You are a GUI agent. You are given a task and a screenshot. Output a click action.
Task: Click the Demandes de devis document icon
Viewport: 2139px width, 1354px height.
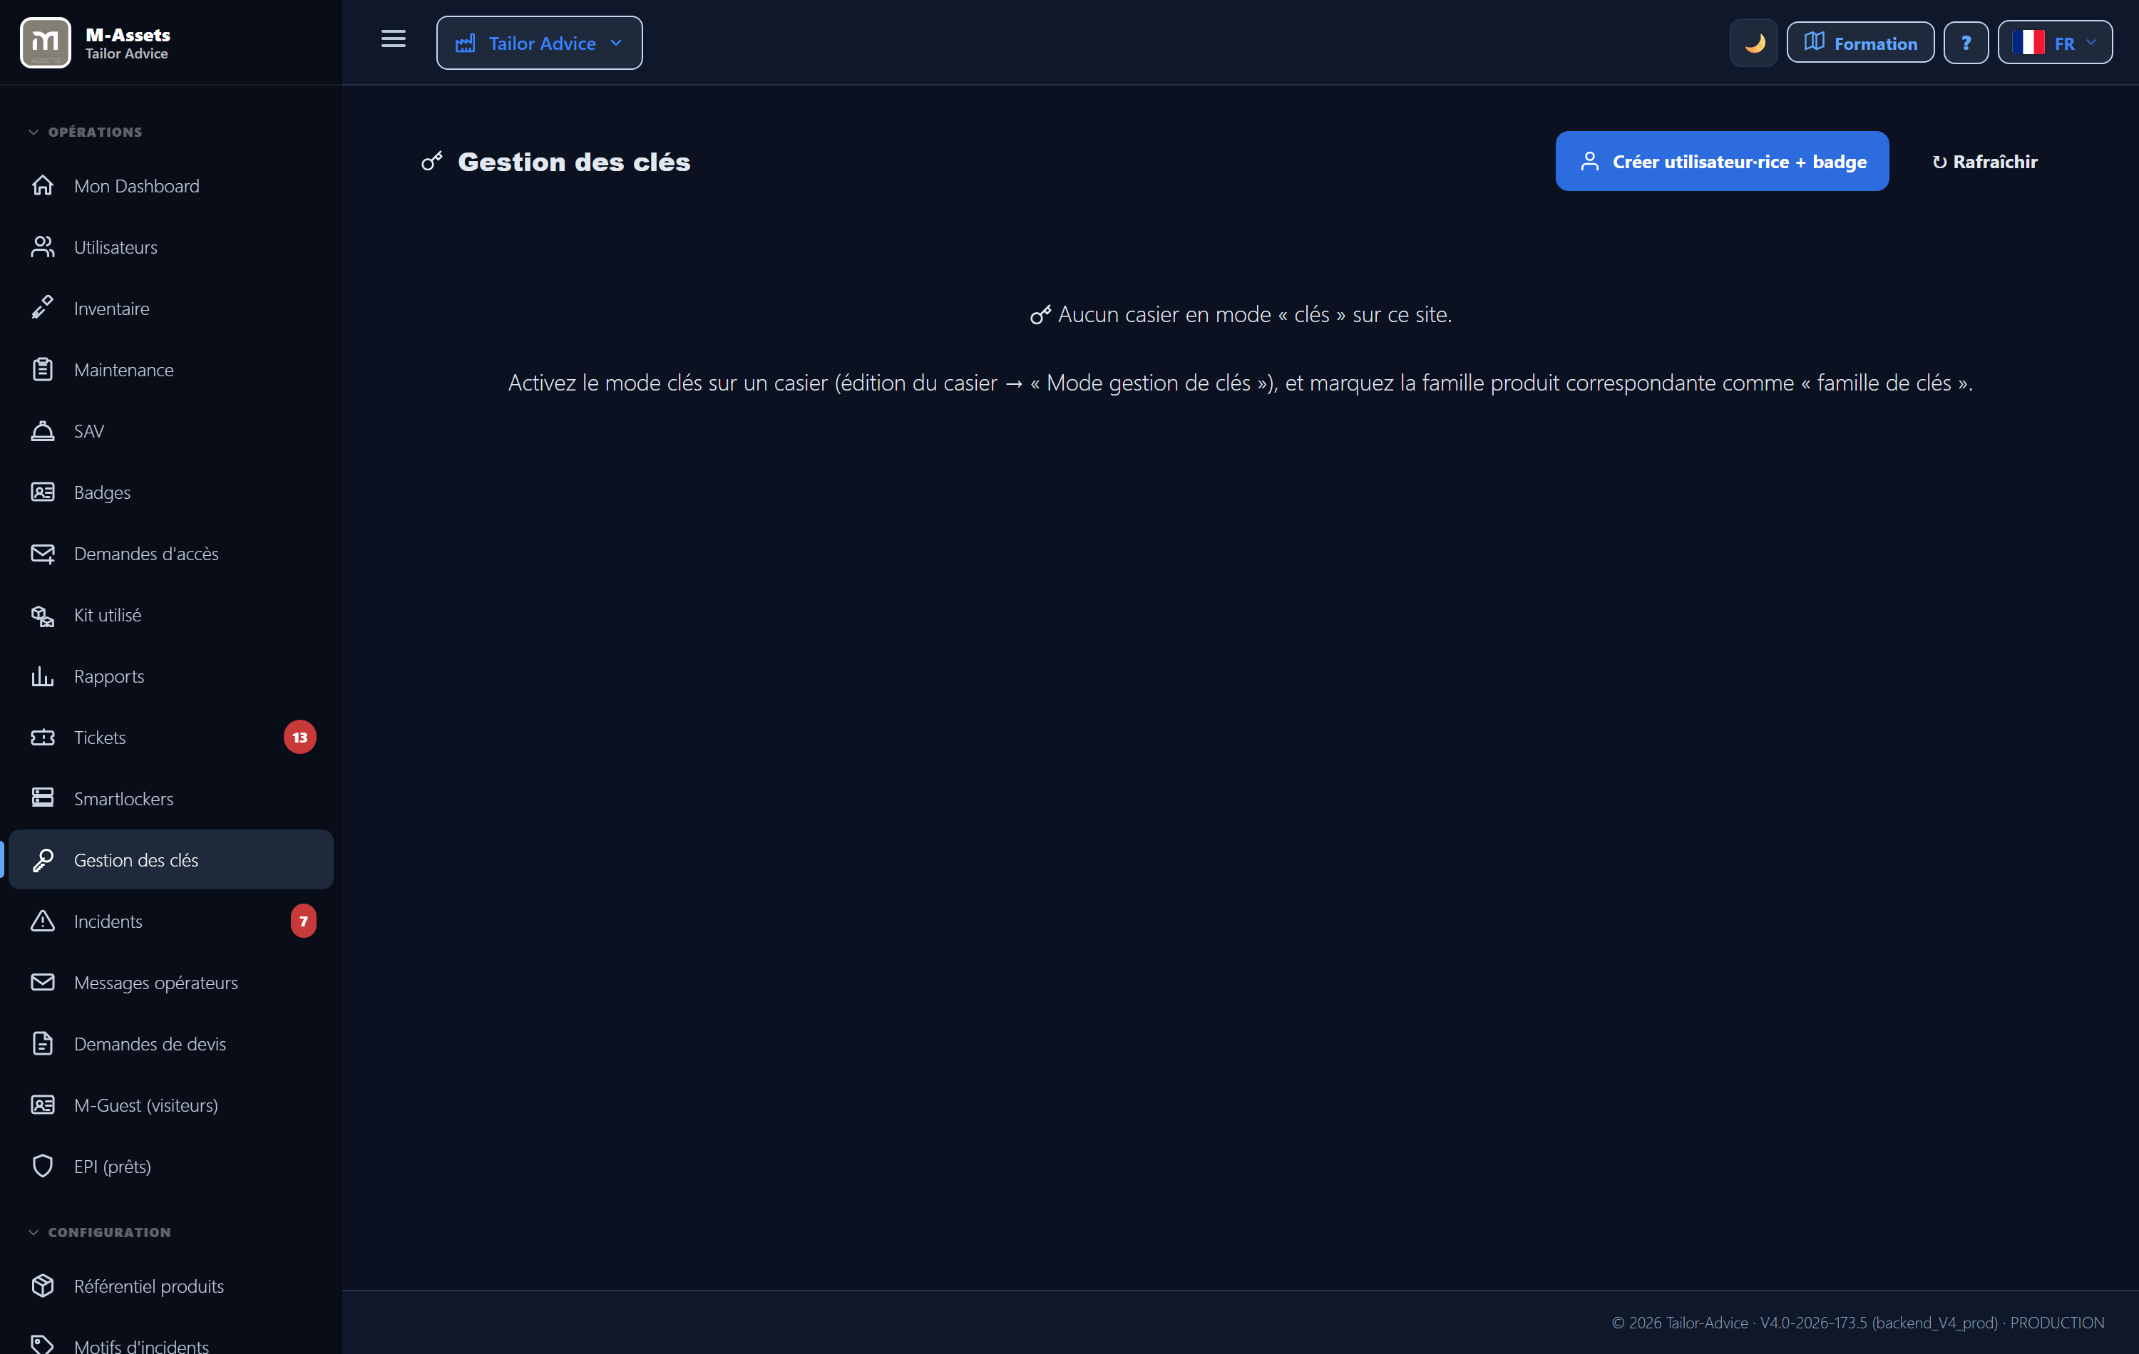[43, 1043]
